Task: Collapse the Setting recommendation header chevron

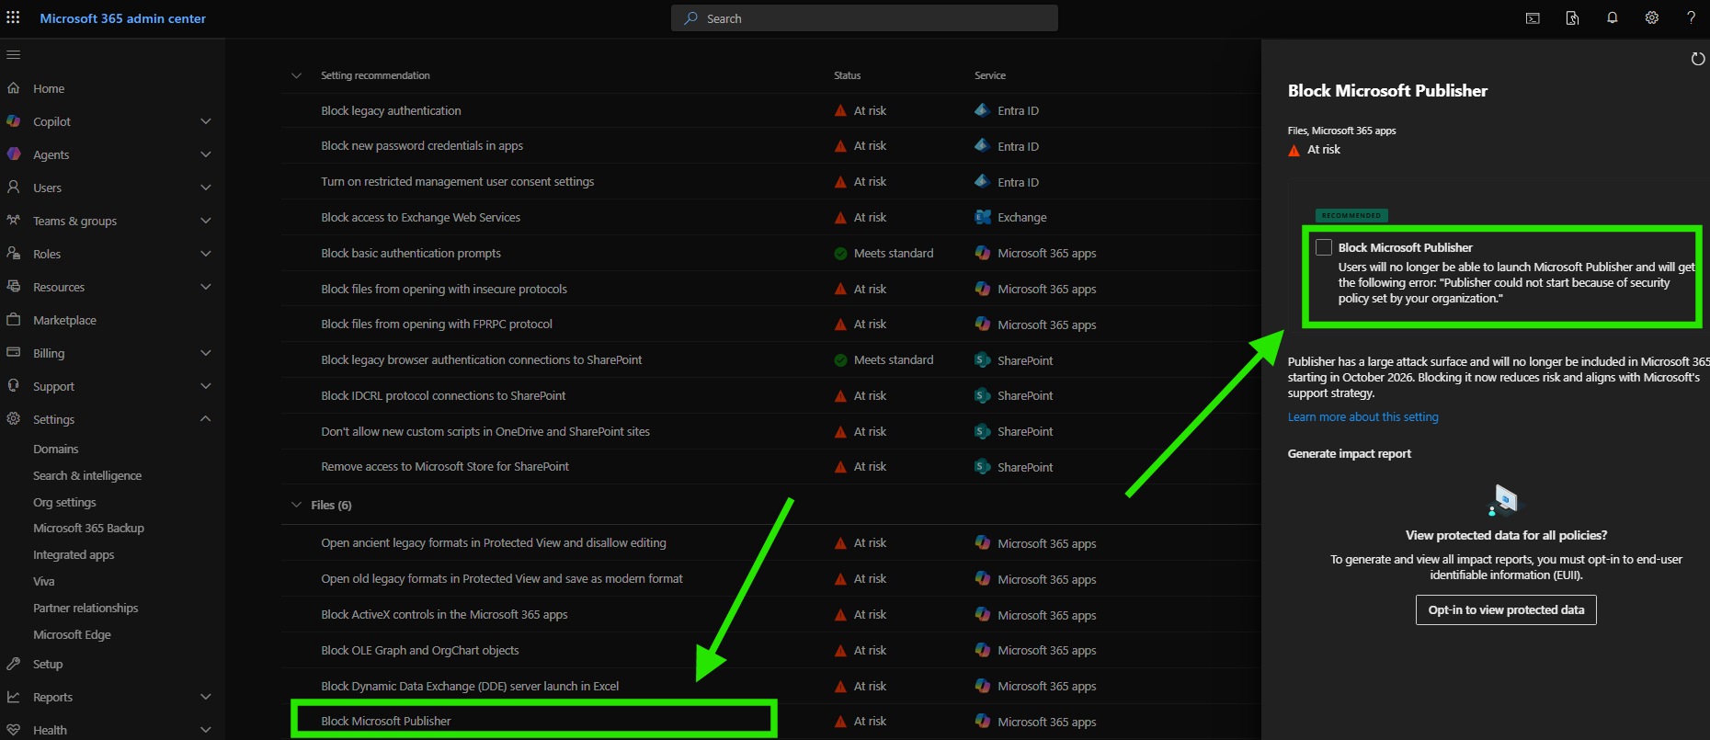Action: coord(296,75)
